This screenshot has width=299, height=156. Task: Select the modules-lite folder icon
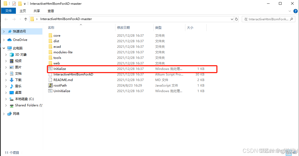tap(50, 52)
